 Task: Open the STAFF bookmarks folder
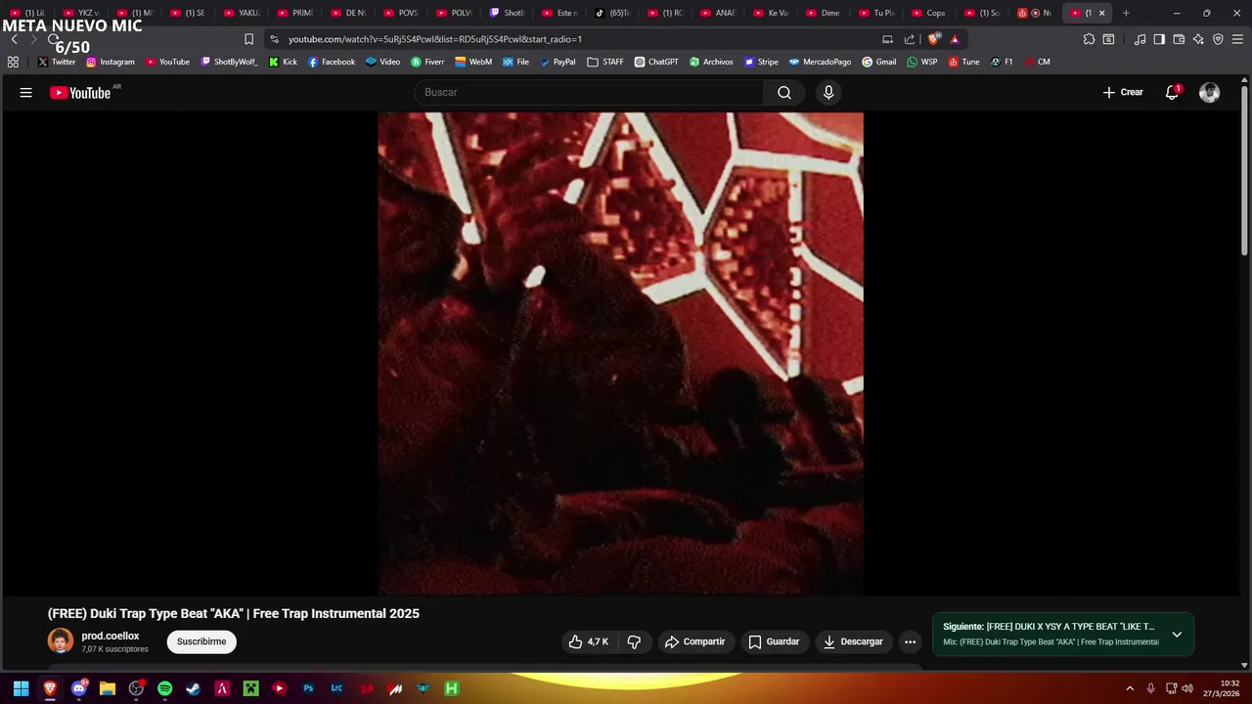click(x=605, y=62)
